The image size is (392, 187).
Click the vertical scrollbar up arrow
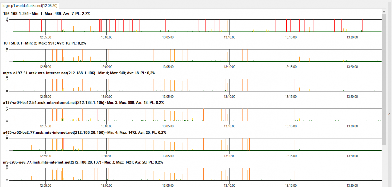[x=384, y=12]
